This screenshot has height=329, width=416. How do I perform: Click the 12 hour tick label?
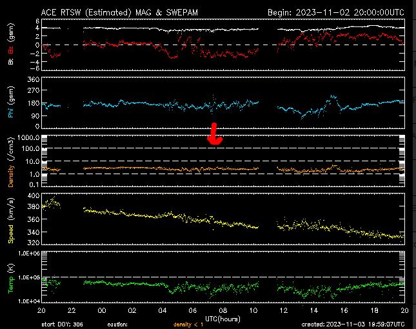pos(283,310)
